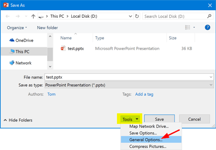The width and height of the screenshot is (216, 150).
Task: Choose Map Network Drive menu item
Action: coord(149,127)
